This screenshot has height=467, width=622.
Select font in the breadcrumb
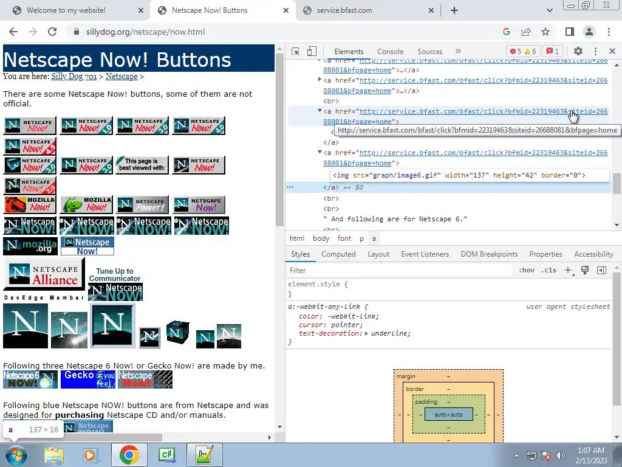pyautogui.click(x=344, y=238)
